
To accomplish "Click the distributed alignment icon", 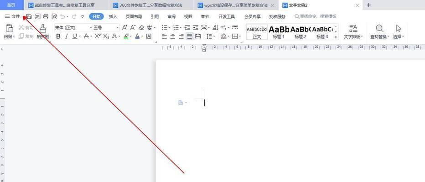I will pos(198,36).
